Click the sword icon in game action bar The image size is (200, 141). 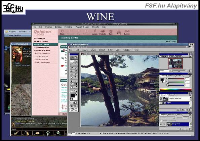(x=16, y=133)
